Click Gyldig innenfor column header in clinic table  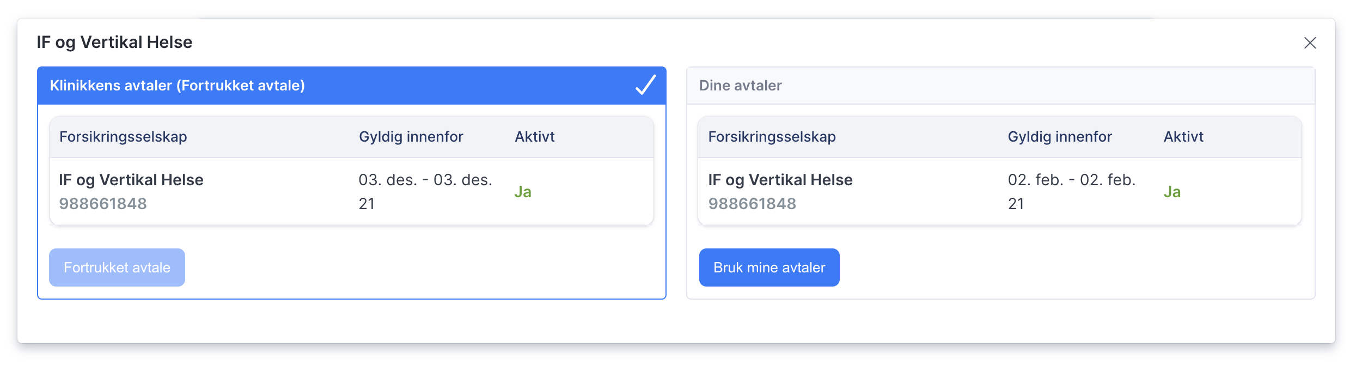coord(411,137)
